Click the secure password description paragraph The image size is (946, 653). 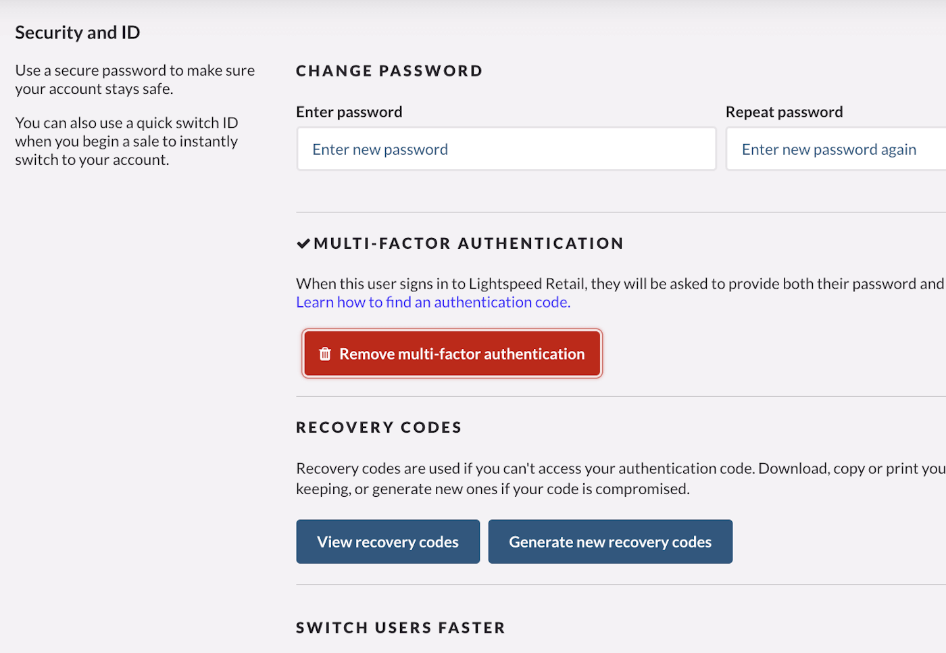tap(134, 80)
